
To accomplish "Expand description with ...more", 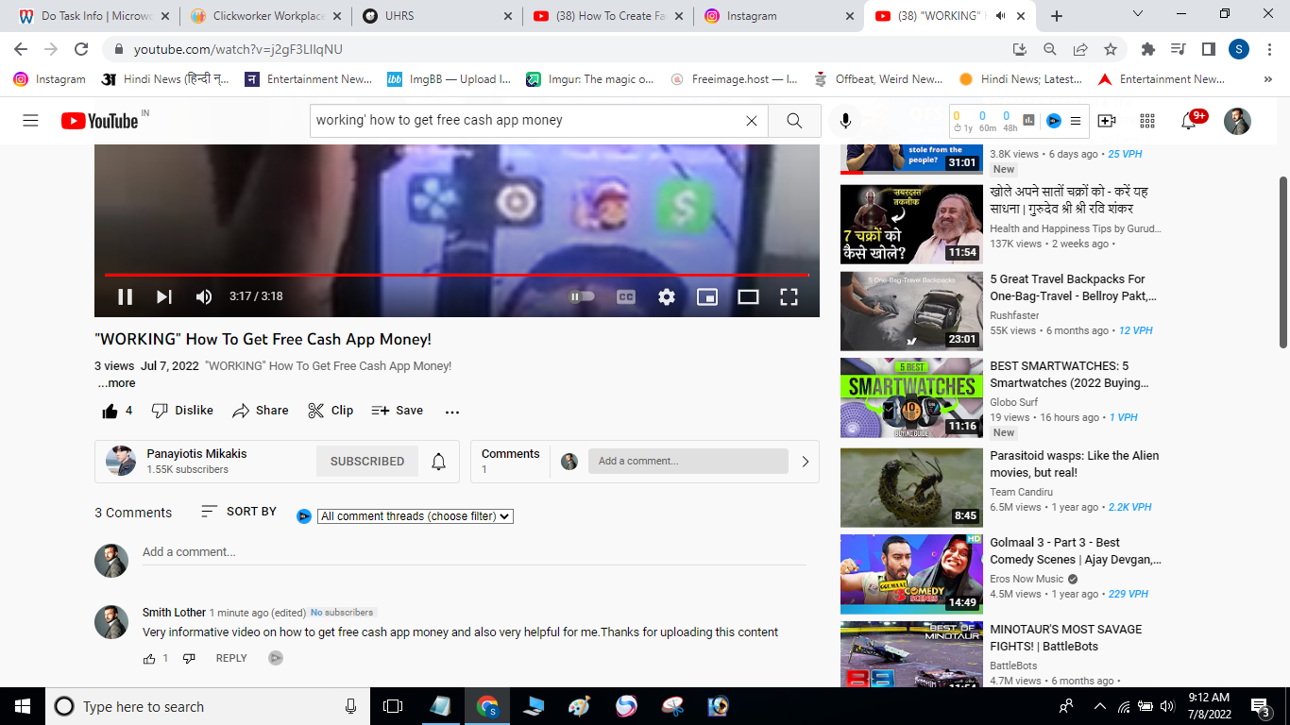I will 117,383.
